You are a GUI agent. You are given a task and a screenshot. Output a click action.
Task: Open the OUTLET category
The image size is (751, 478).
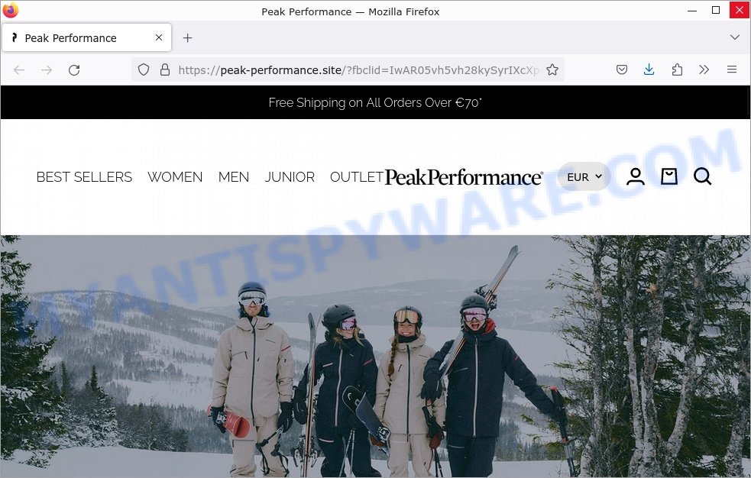(356, 177)
